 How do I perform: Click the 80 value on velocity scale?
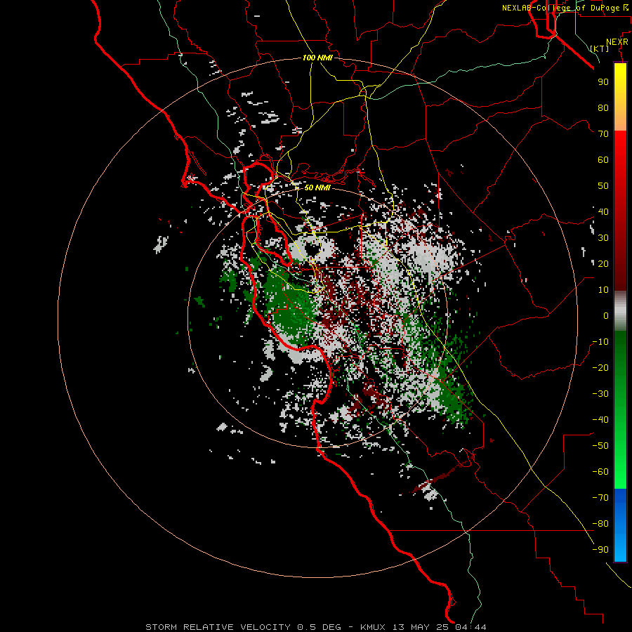pyautogui.click(x=603, y=108)
